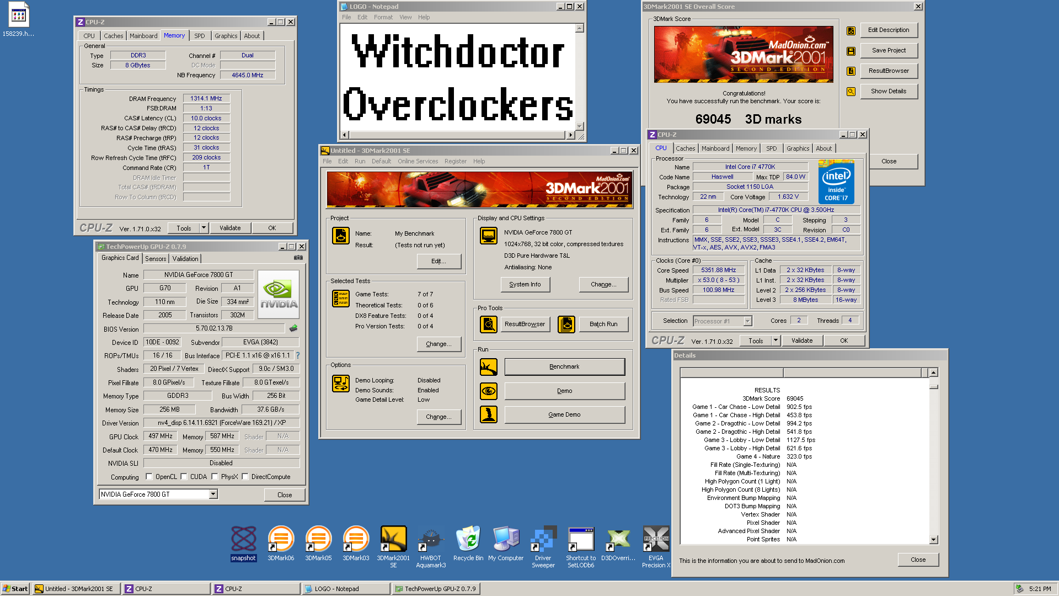Click the Game Demo joystick icon
Screen dimensions: 1059x596
point(488,414)
